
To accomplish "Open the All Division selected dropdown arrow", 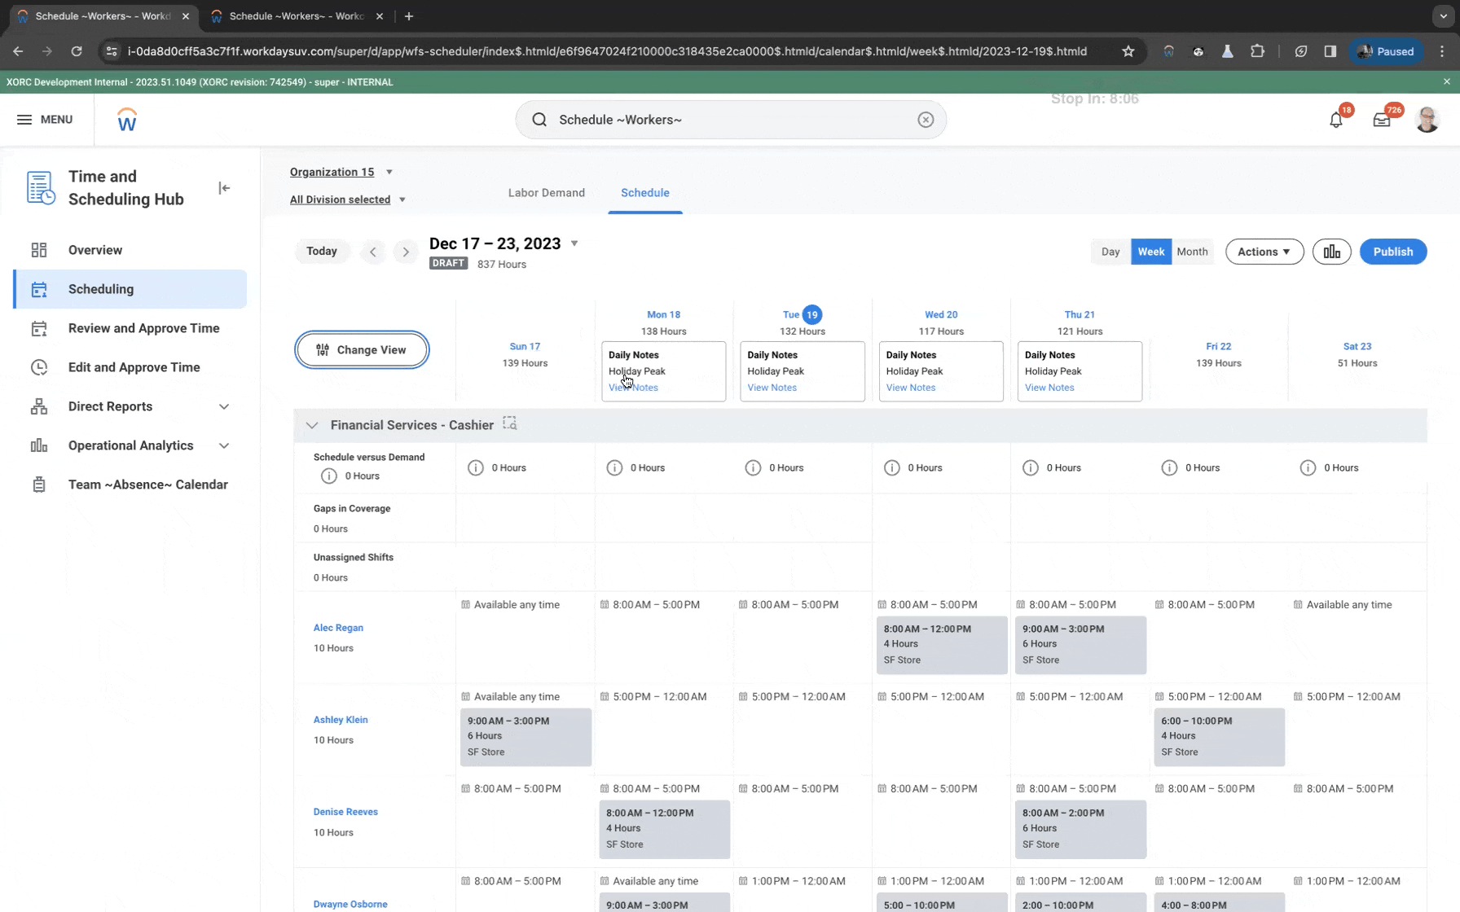I will [x=402, y=199].
